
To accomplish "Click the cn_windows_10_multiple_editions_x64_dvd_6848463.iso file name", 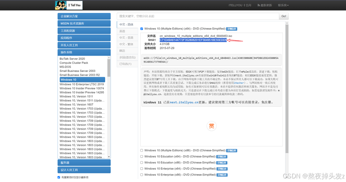I will pyautogui.click(x=196, y=36).
